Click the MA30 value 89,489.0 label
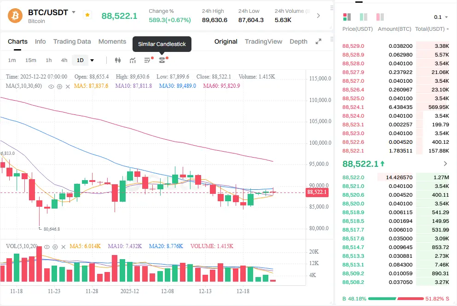Screen dimensions: 457x306 tap(178, 86)
